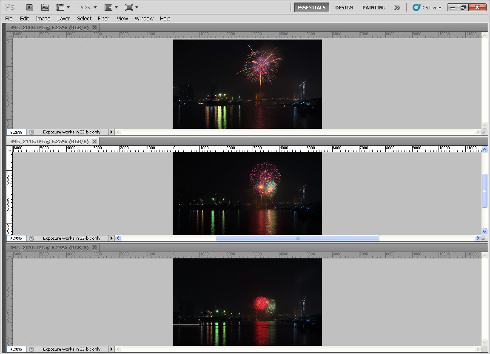Expand the hidden workspaces double-chevron list
This screenshot has width=490, height=354.
coord(397,8)
